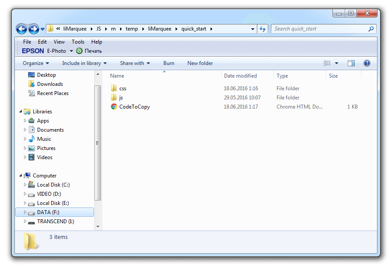Click the DATA (F:) drive icon
This screenshot has height=269, width=391.
(x=31, y=213)
